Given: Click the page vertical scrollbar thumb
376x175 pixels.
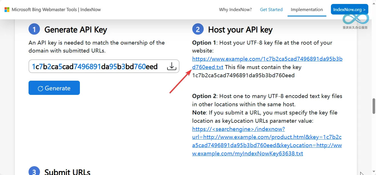Looking at the screenshot, I should (x=374, y=106).
